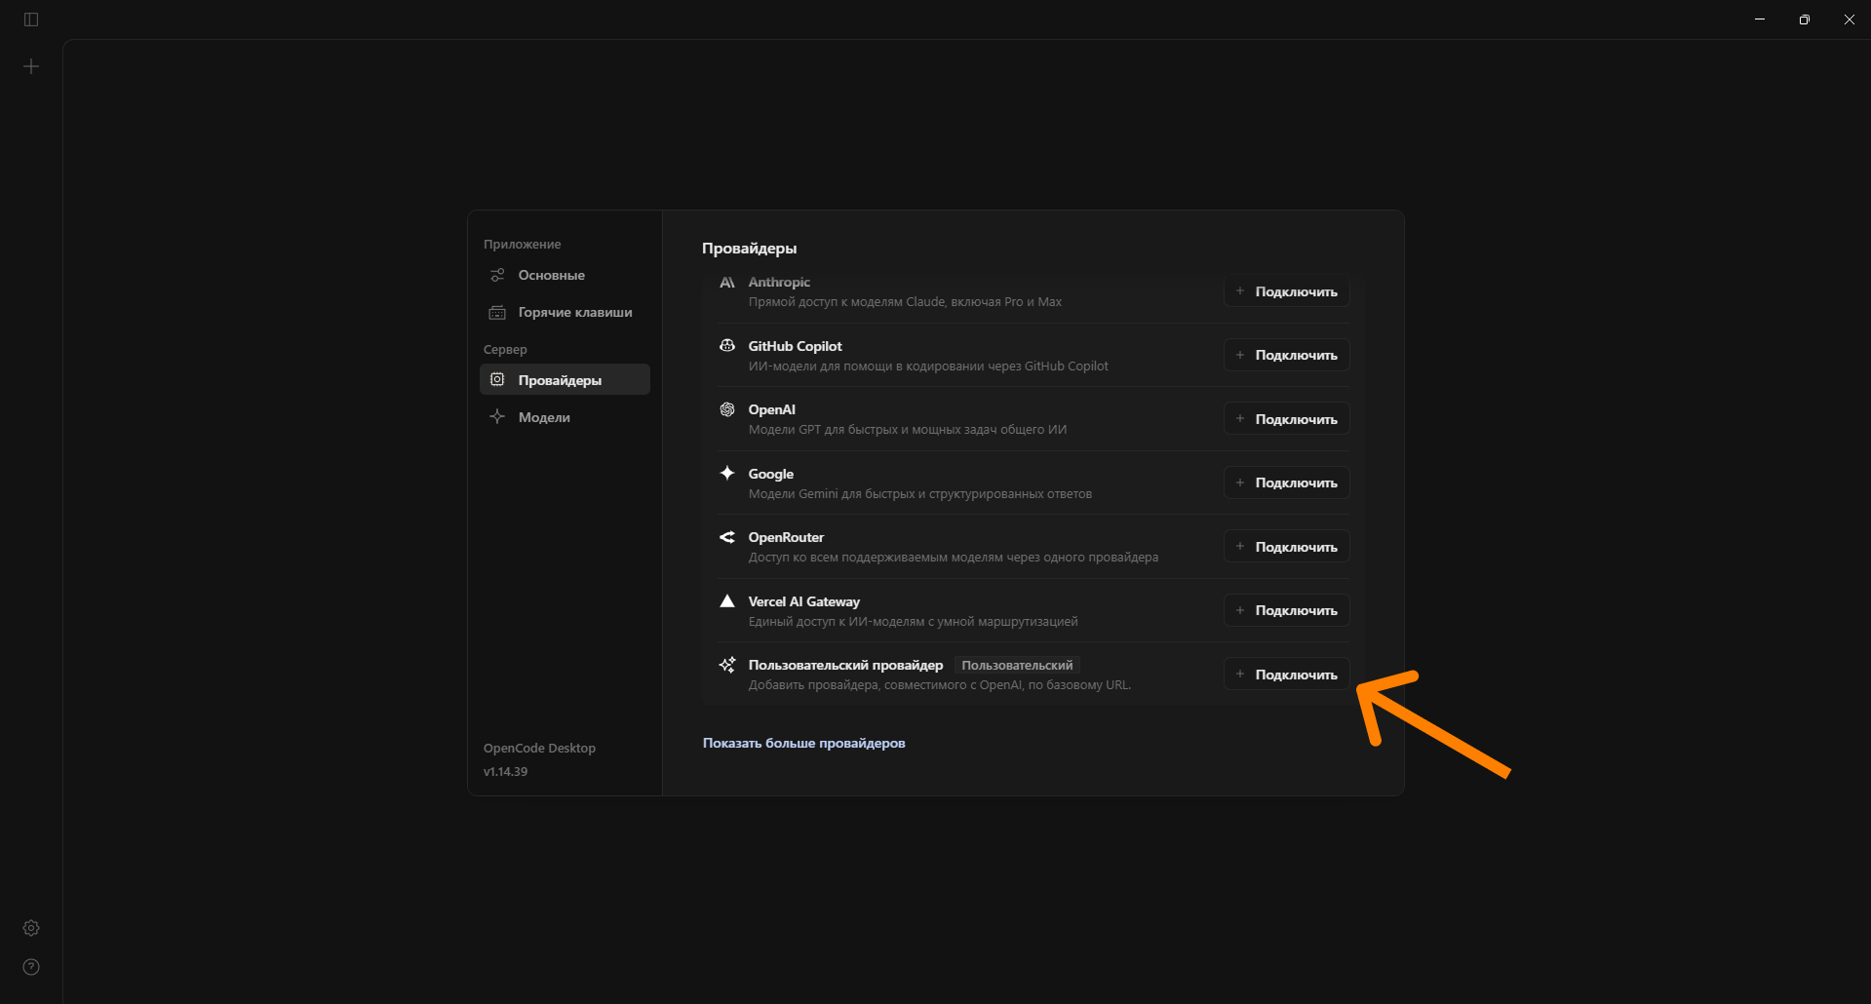Image resolution: width=1871 pixels, height=1004 pixels.
Task: Connect the Anthropic provider
Action: pos(1287,291)
